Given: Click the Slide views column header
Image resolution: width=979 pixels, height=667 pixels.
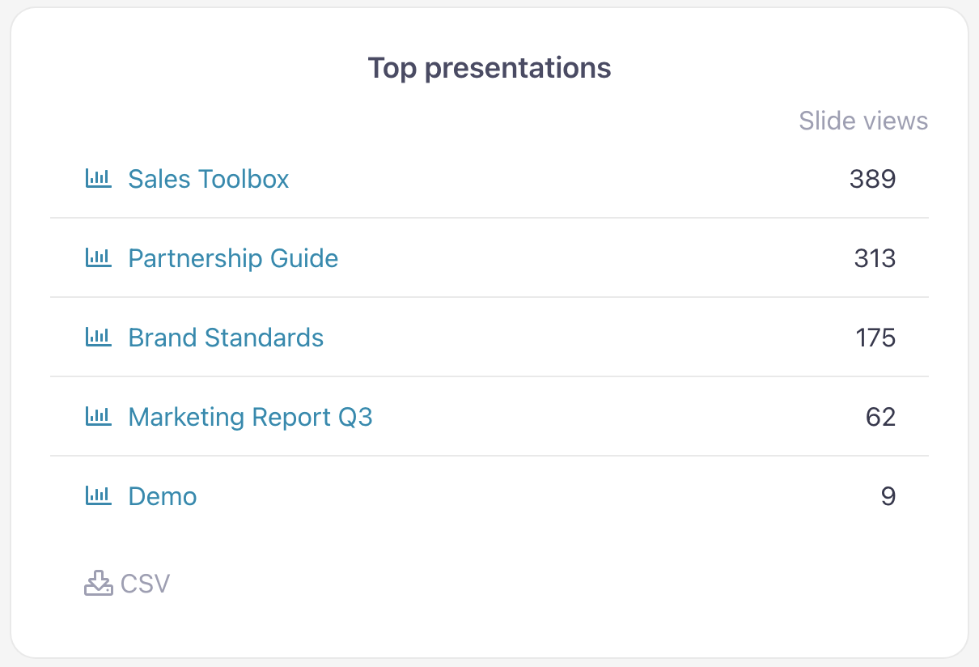Looking at the screenshot, I should pos(863,121).
